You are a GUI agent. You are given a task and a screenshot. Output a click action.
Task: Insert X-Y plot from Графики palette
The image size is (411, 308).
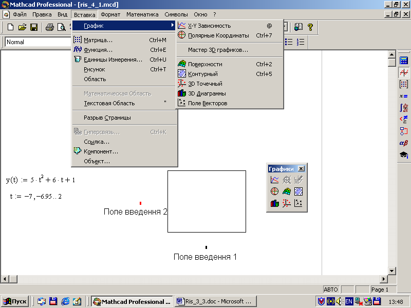[275, 180]
